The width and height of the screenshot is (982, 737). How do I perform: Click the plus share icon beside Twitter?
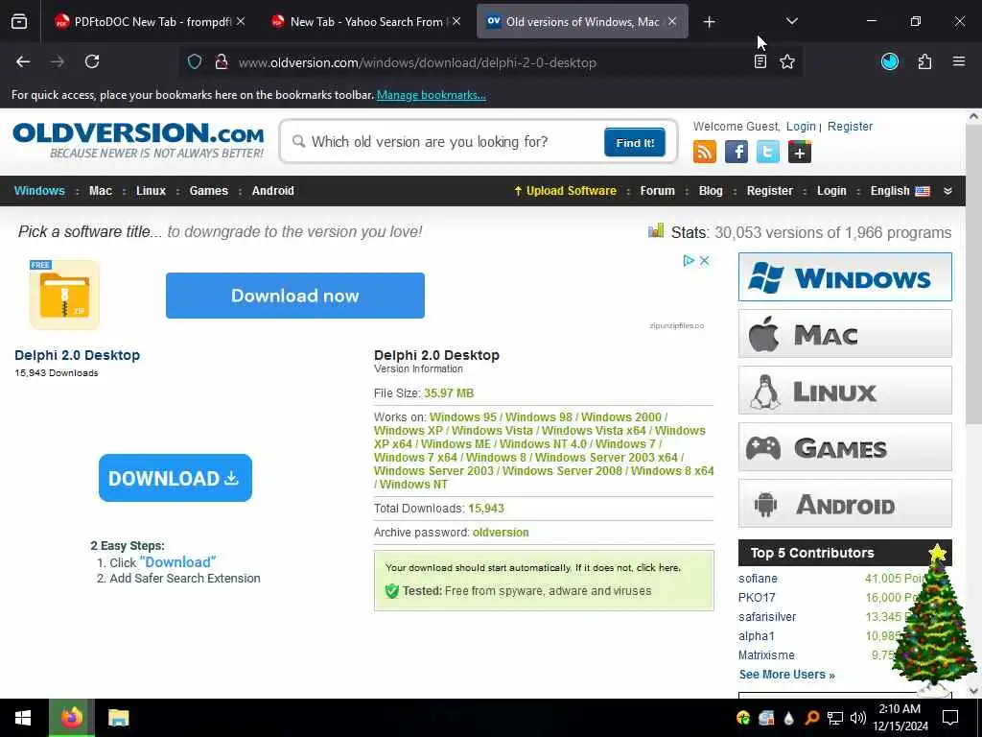(800, 152)
